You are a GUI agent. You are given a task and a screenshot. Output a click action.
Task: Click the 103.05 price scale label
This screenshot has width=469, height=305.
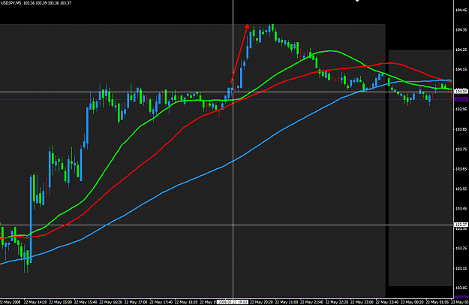pyautogui.click(x=461, y=288)
